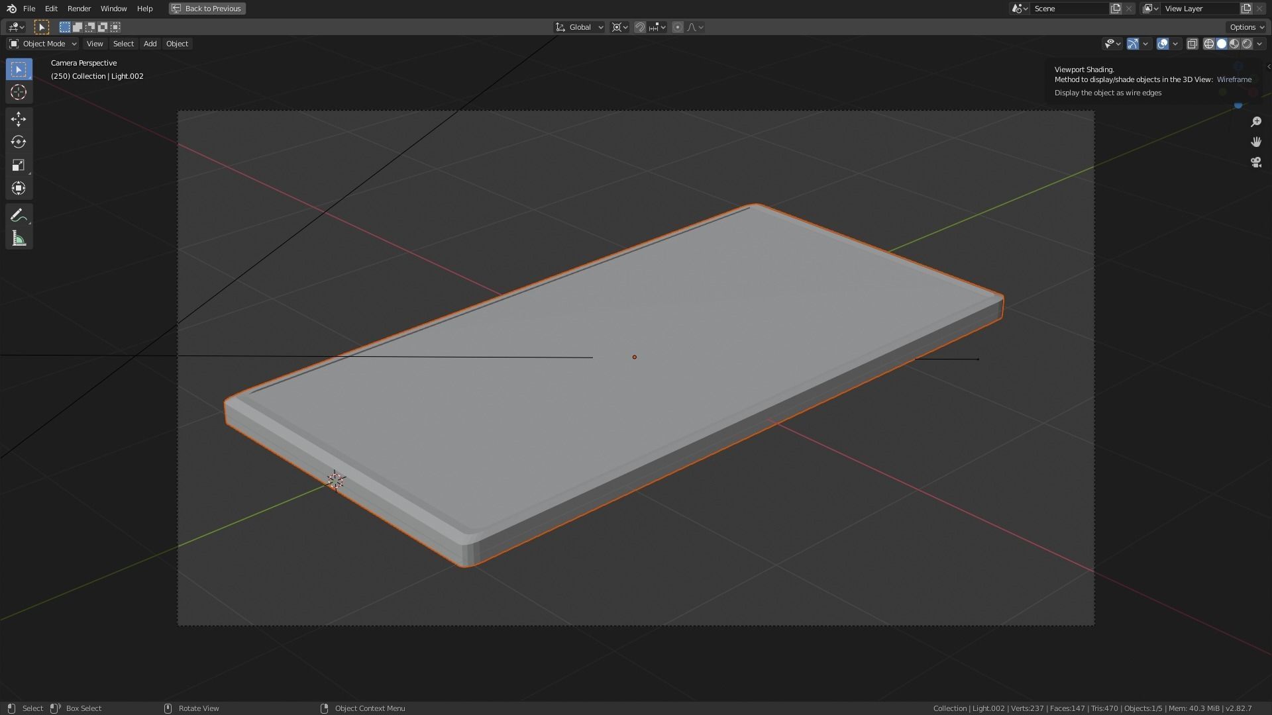The image size is (1272, 715).
Task: Switch to Wireframe viewport shading
Action: (x=1209, y=44)
